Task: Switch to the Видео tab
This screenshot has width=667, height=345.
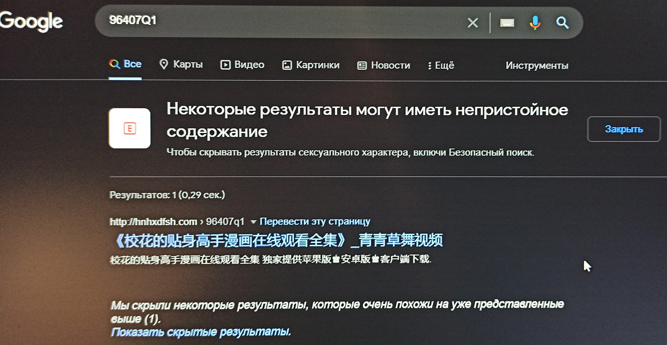Action: click(x=242, y=65)
